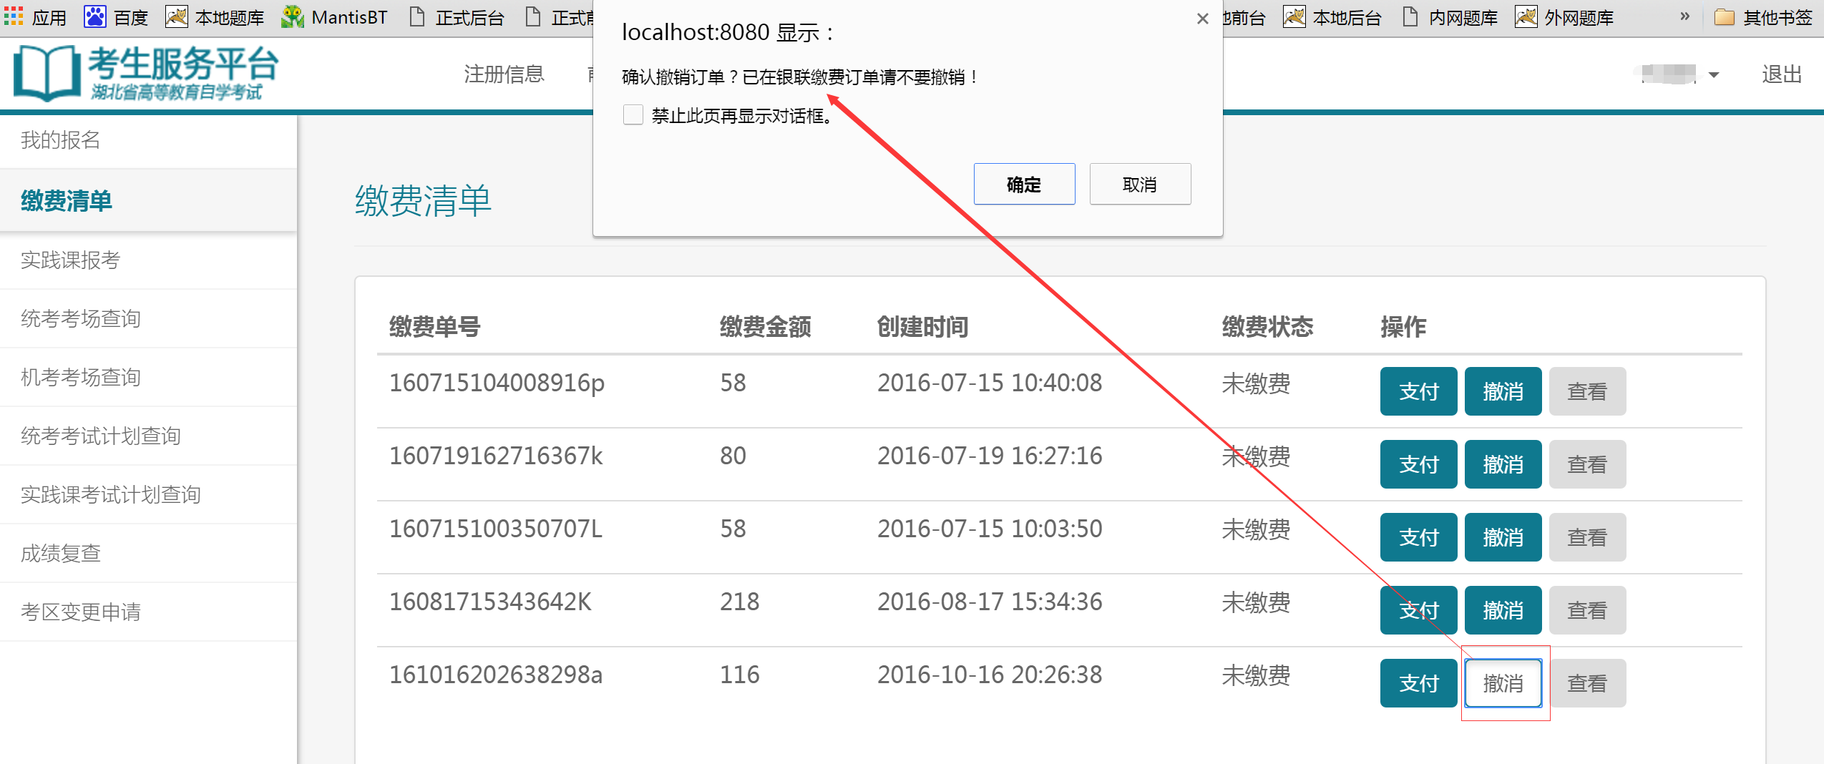1824x764 pixels.
Task: Open the 注册信息 navigation menu
Action: pyautogui.click(x=504, y=74)
